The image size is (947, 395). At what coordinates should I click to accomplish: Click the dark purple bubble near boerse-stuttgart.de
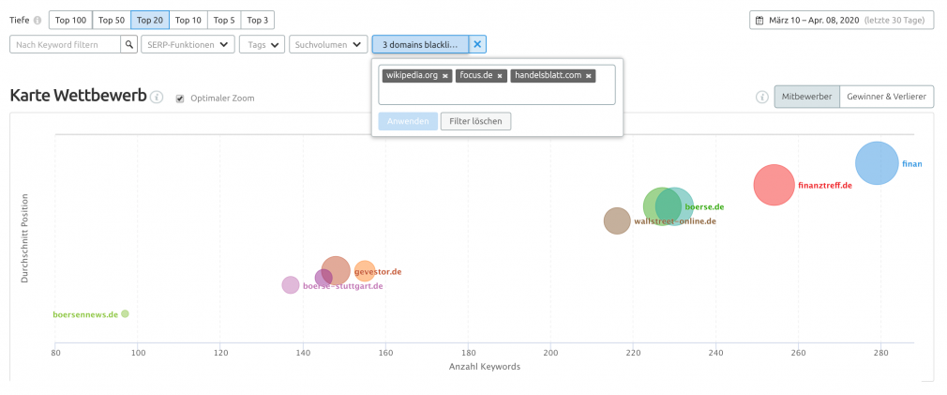(323, 279)
